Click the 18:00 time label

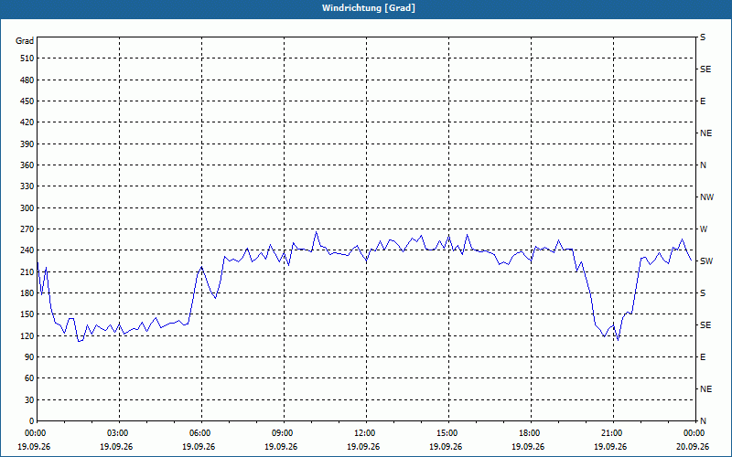tap(531, 432)
